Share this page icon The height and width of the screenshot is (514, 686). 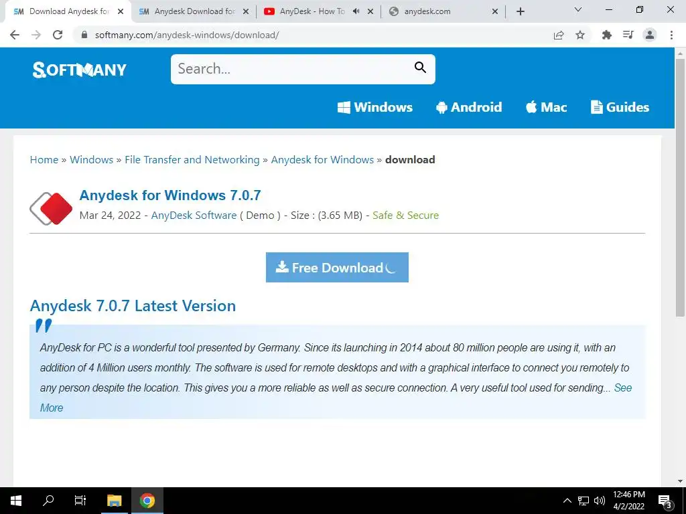pos(559,35)
